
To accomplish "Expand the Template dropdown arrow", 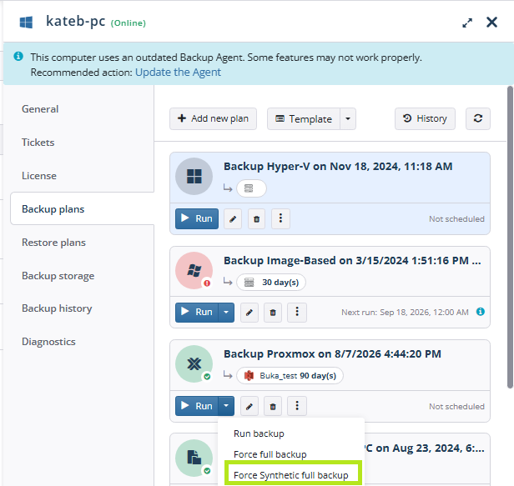I will [348, 119].
